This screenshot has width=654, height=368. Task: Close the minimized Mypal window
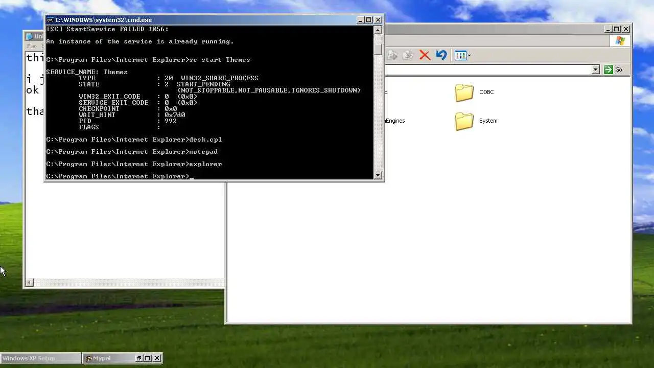pyautogui.click(x=157, y=358)
